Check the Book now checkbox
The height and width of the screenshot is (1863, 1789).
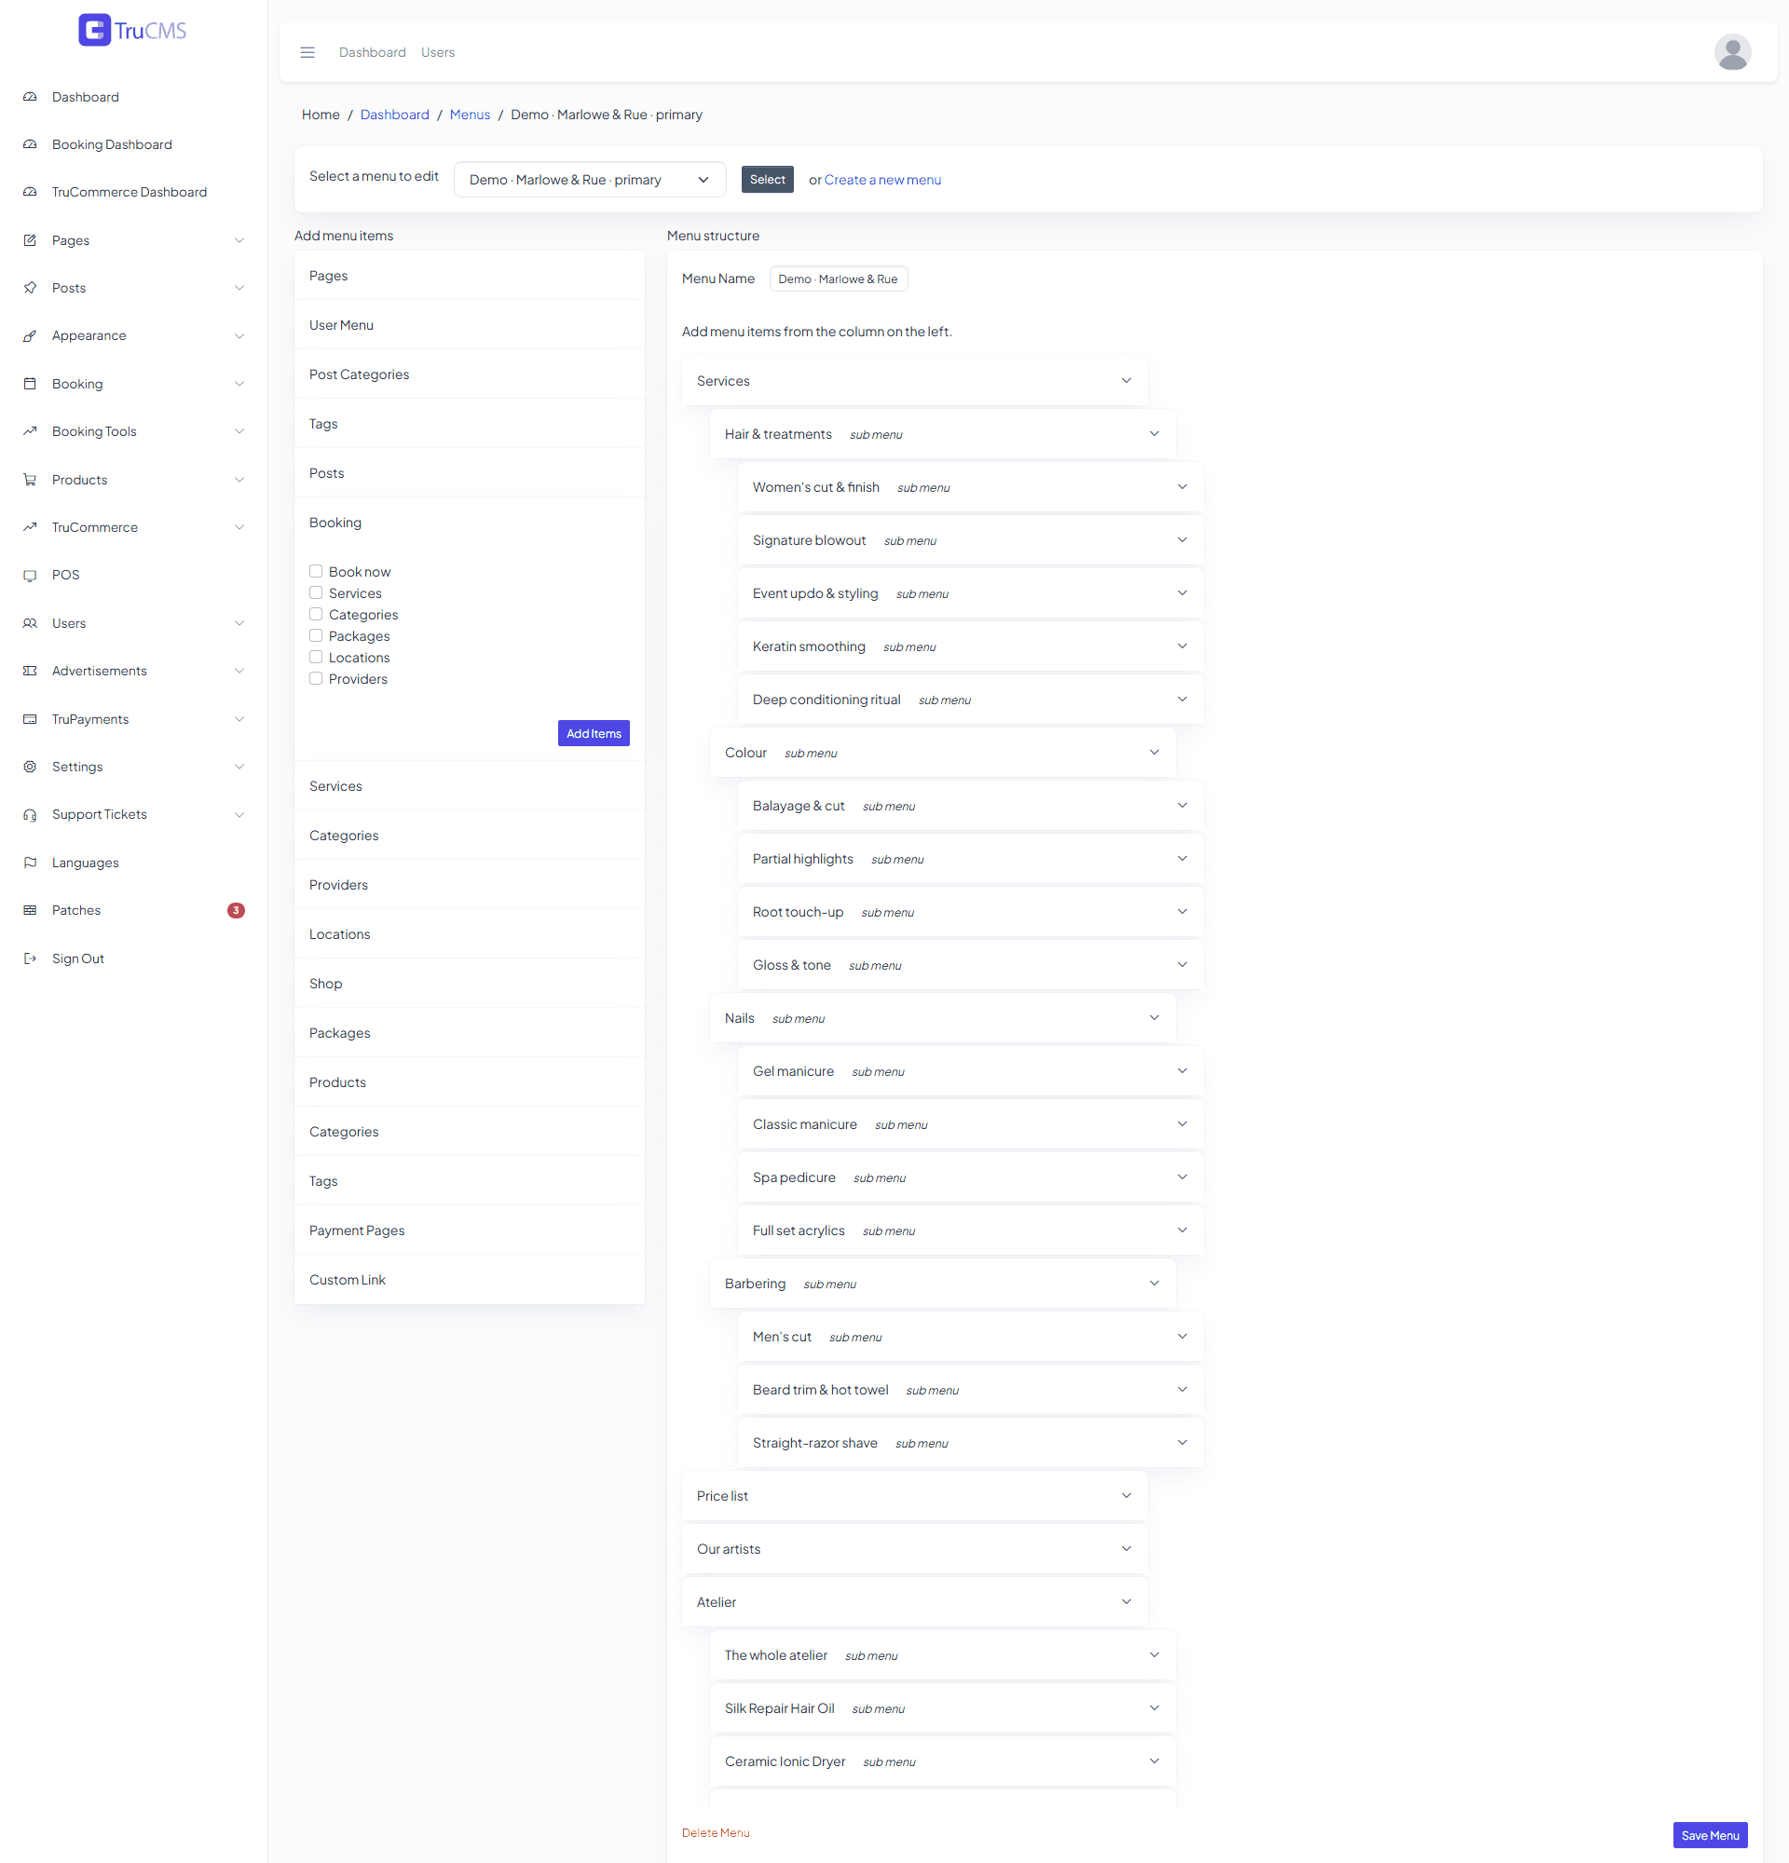click(x=316, y=571)
